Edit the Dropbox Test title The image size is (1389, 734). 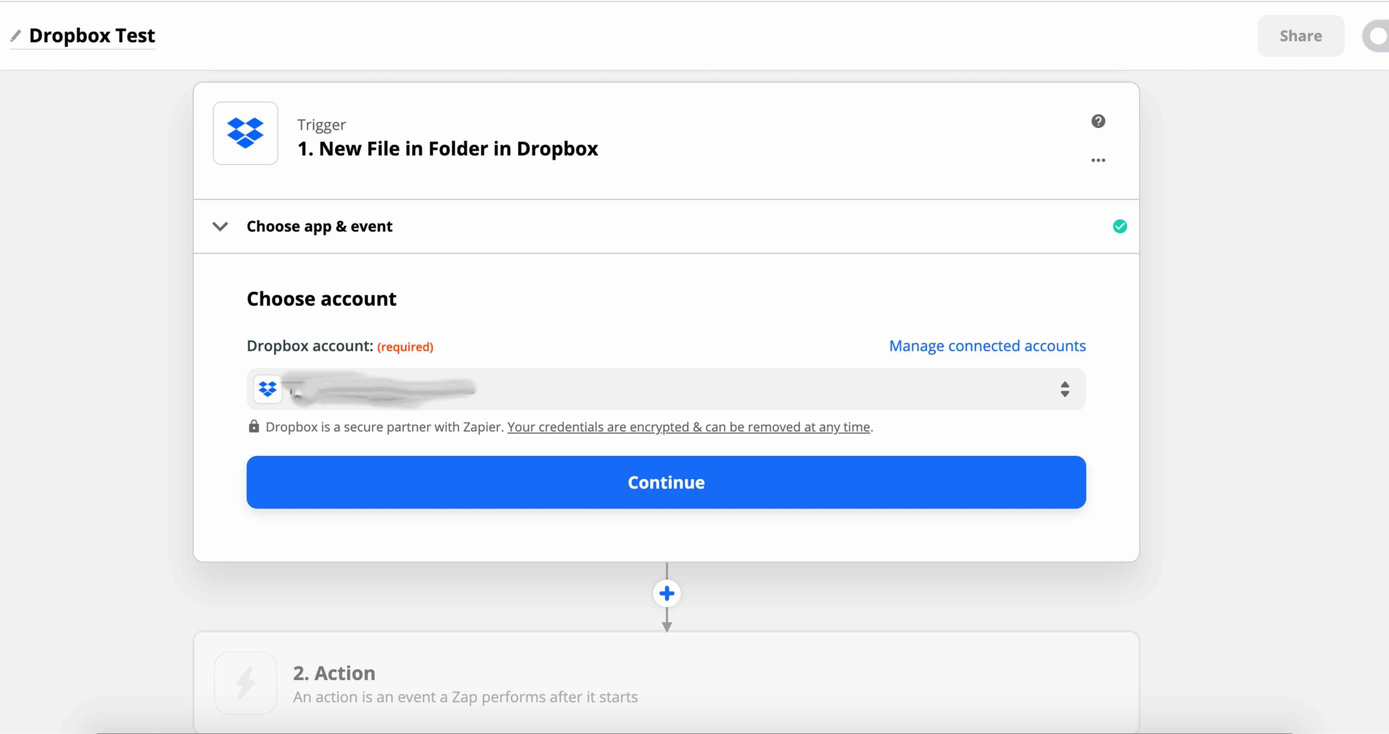pyautogui.click(x=92, y=35)
